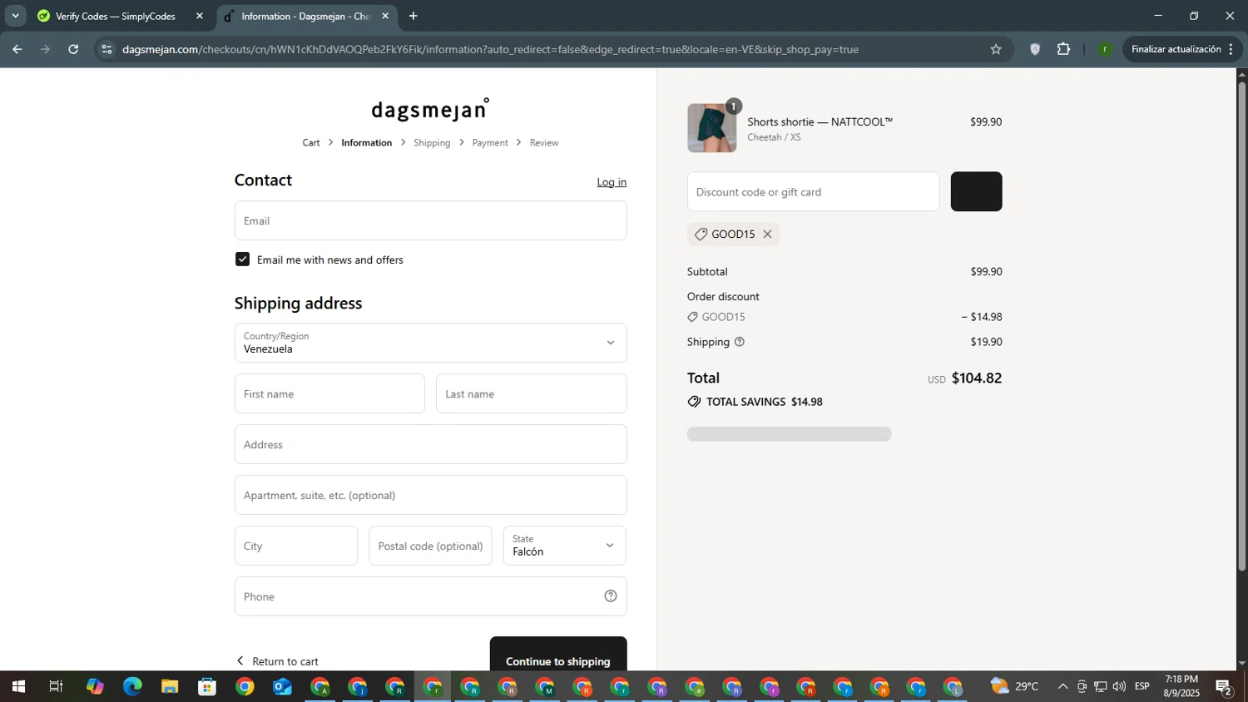Open a new browser tab
The width and height of the screenshot is (1248, 702).
tap(414, 16)
